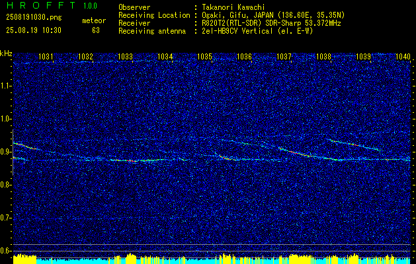
Task: Click the 1037 time marker
Action: coord(284,56)
